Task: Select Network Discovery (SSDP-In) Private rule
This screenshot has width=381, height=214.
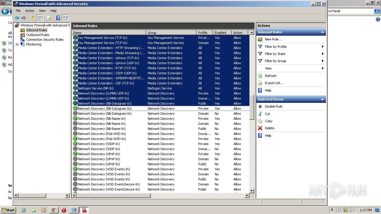Action: (160, 144)
